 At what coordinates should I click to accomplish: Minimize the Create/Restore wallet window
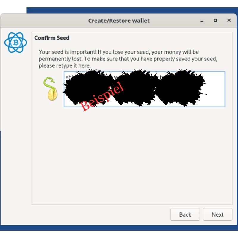202,21
